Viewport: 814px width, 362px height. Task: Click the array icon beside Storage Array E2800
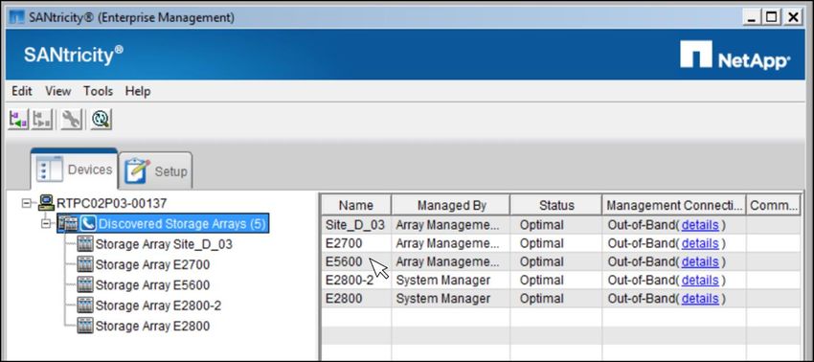[x=84, y=326]
